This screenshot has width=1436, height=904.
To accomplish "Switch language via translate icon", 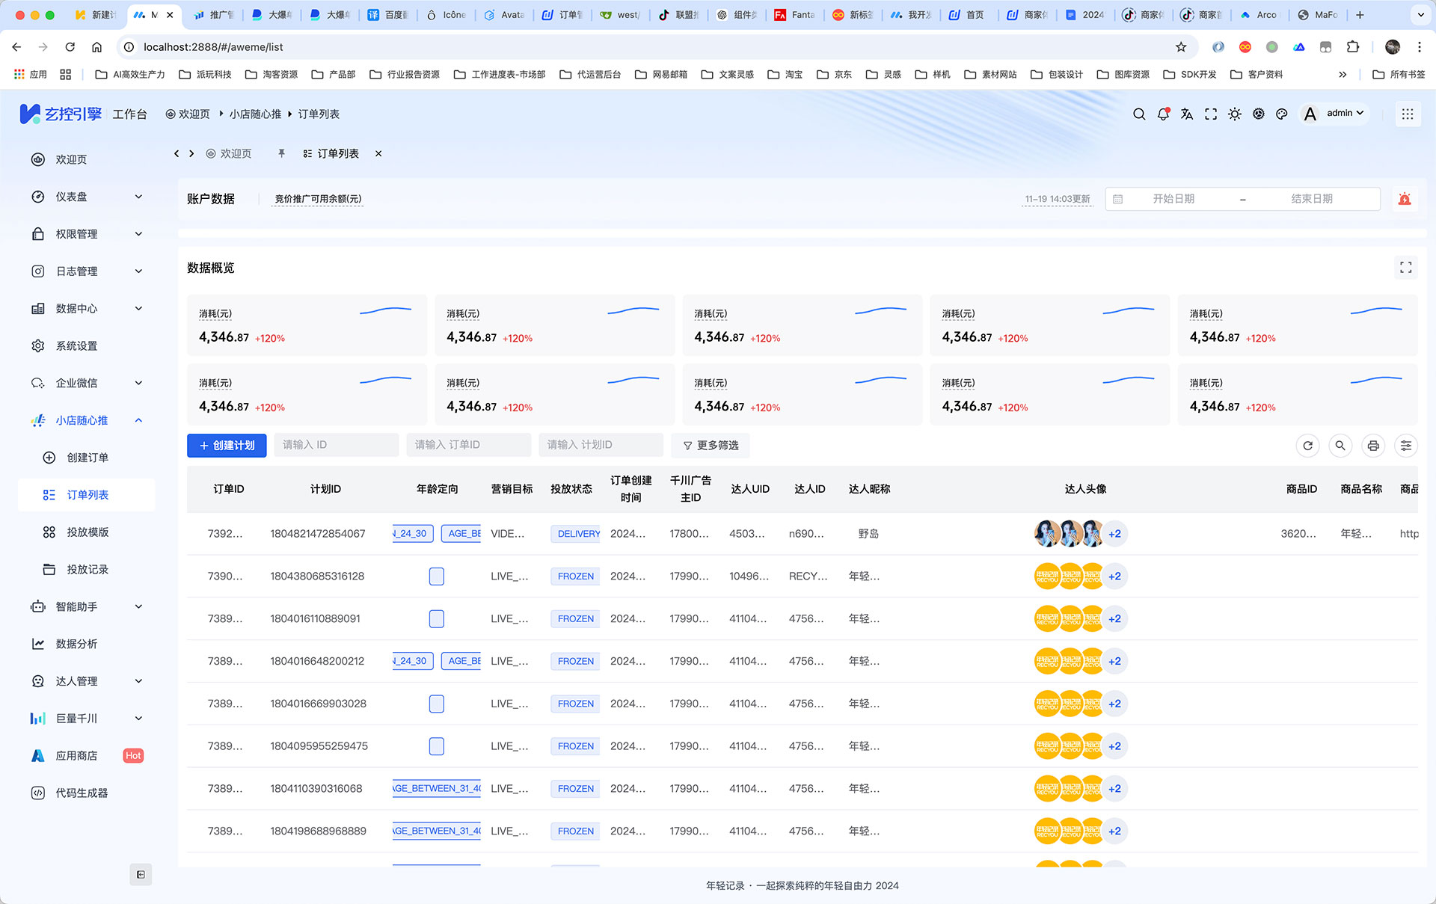I will (x=1187, y=114).
